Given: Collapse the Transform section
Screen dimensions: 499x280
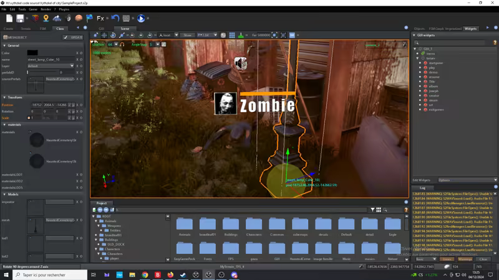Looking at the screenshot, I should 4,98.
